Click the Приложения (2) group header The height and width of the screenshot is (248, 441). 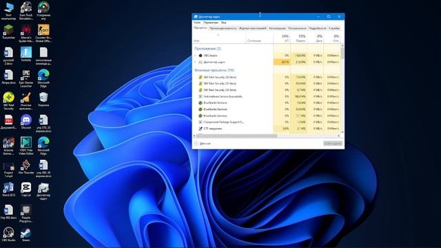(207, 49)
